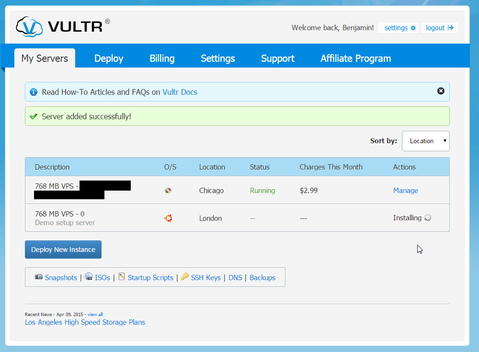Click the Ubuntu icon for London server
The image size is (479, 352).
(168, 218)
